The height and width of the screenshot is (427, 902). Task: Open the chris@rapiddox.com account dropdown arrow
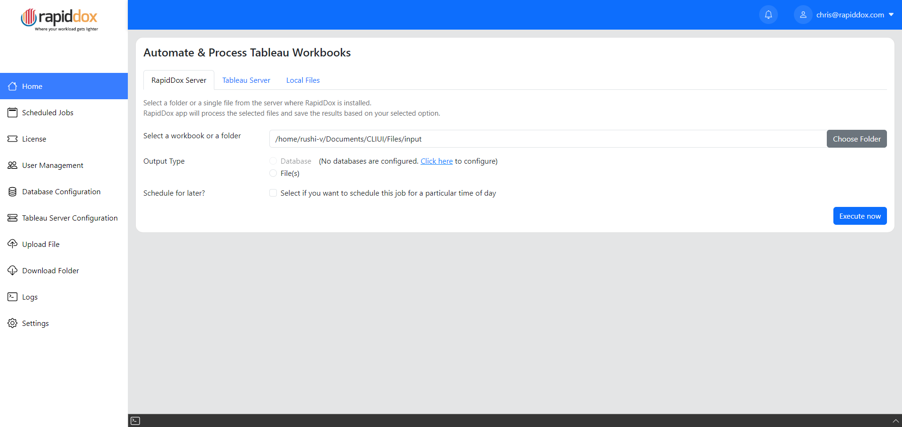coord(891,15)
